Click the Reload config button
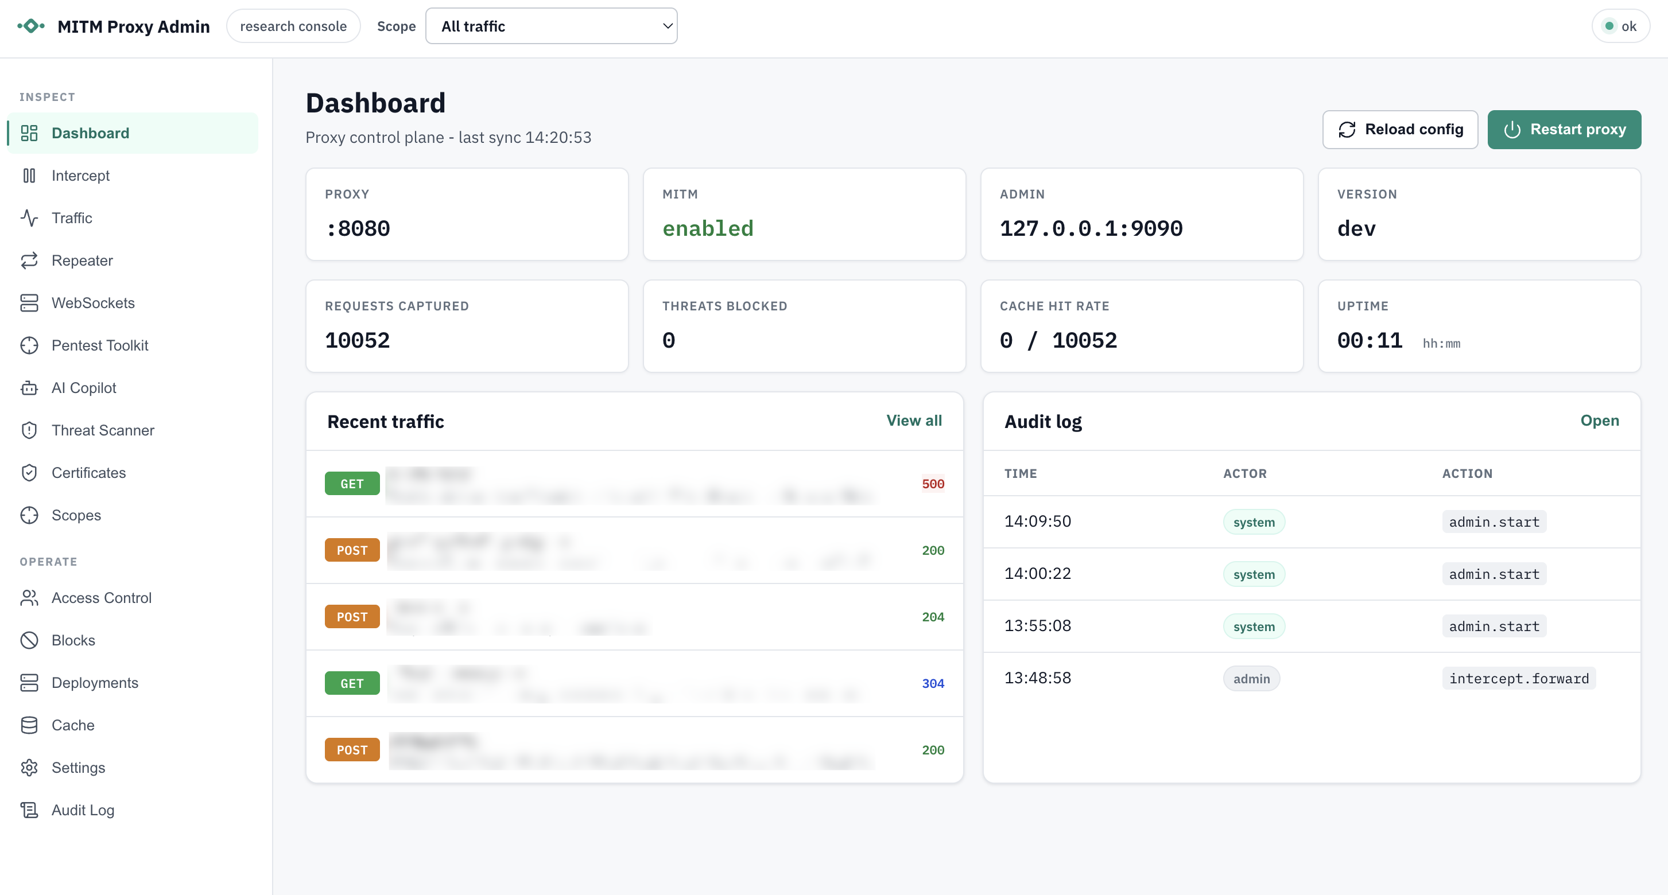 point(1400,130)
